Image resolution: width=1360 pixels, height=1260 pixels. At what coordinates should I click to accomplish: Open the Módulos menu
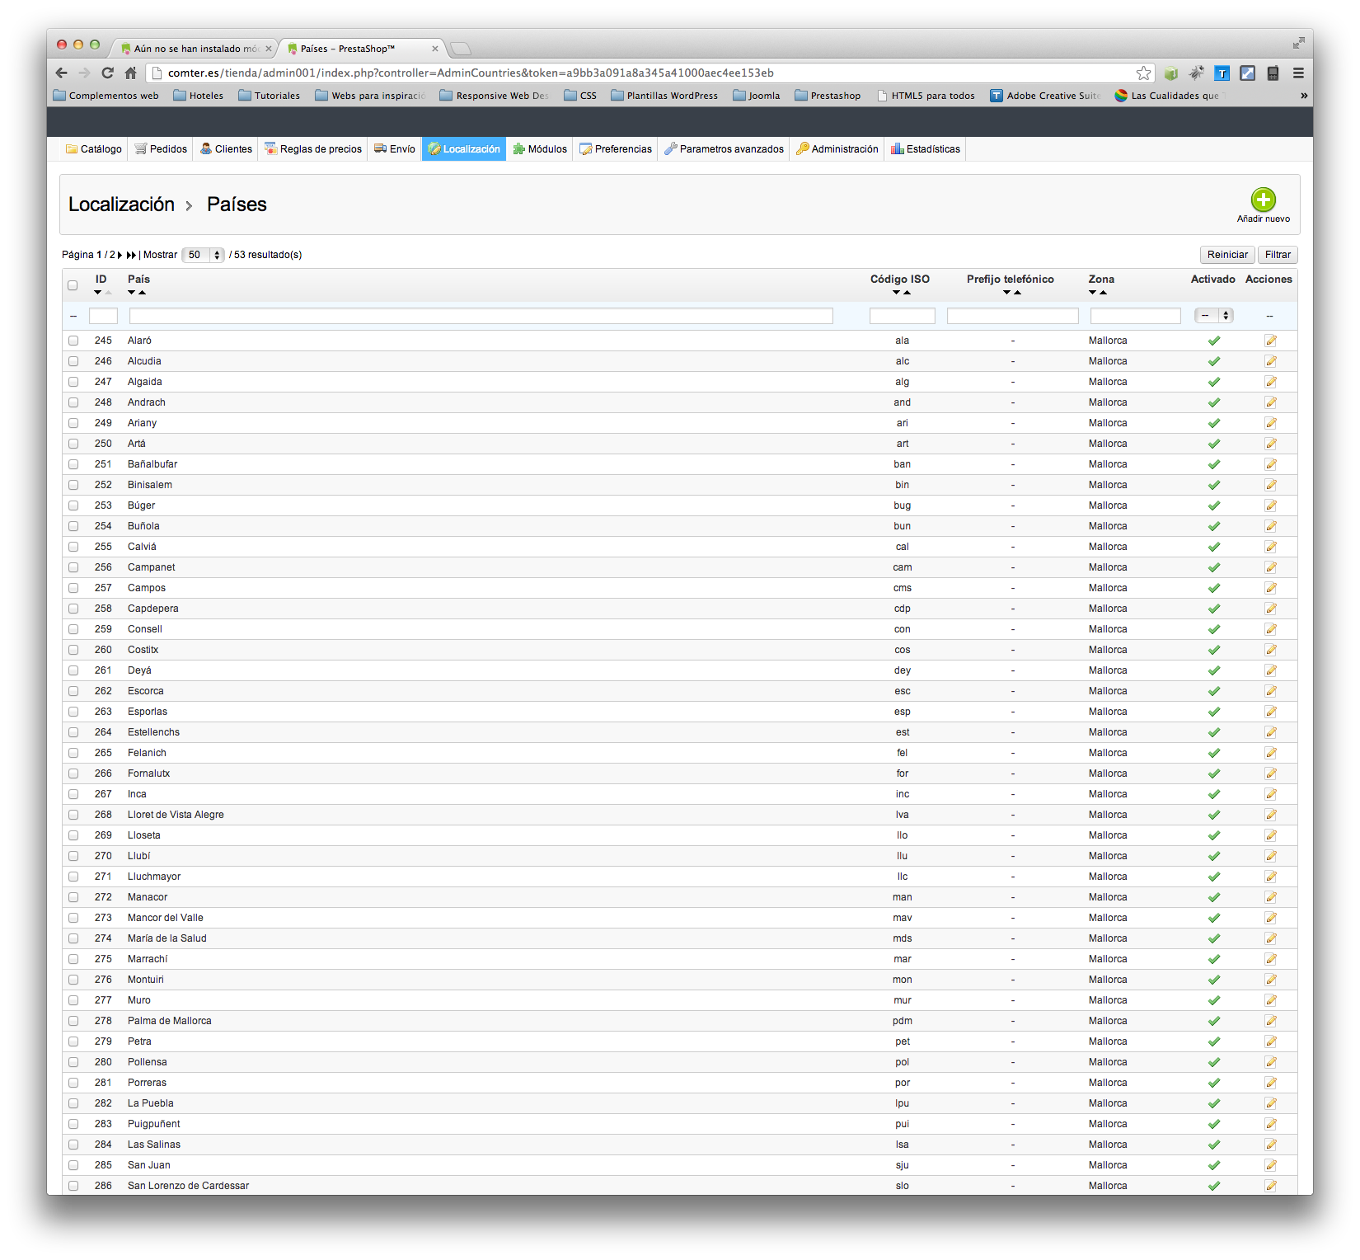(540, 149)
